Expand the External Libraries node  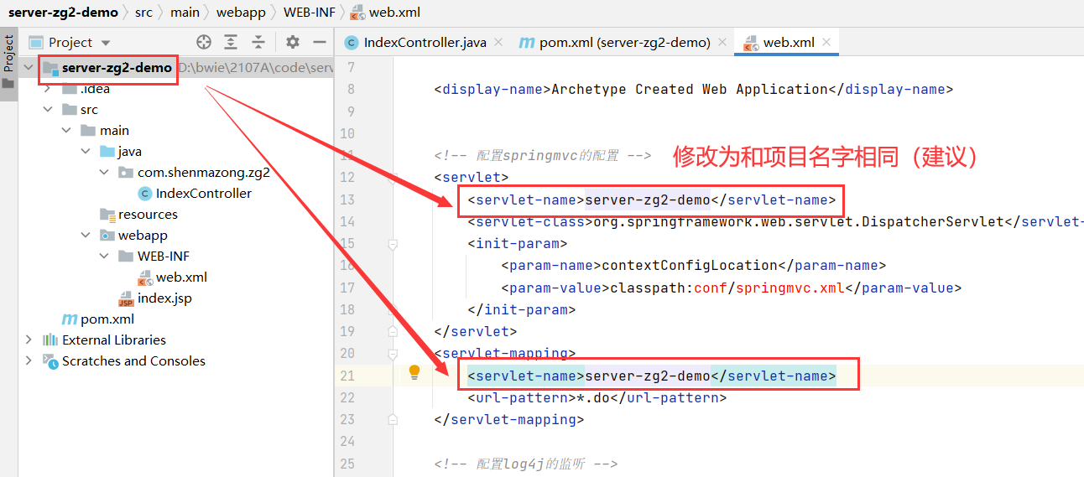[29, 340]
